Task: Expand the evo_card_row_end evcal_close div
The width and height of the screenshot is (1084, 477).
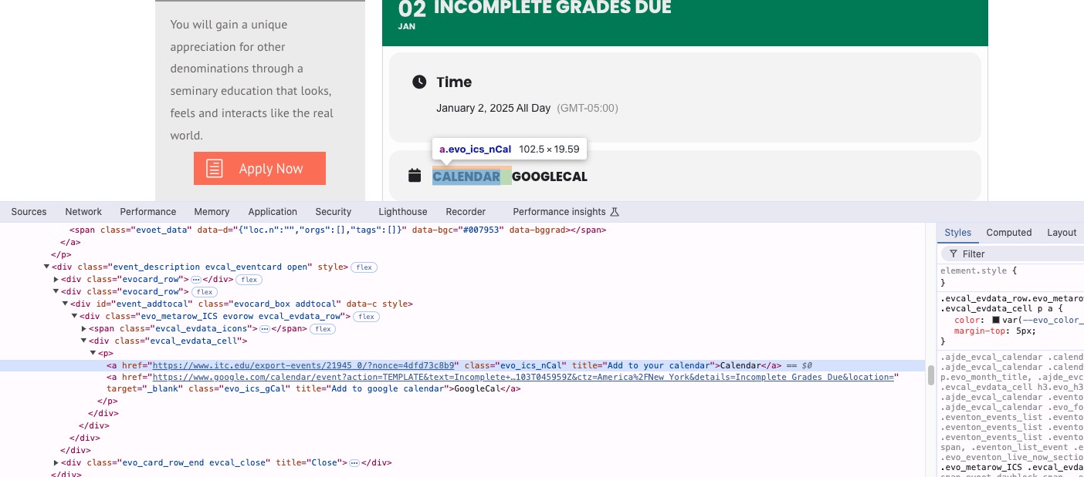Action: [x=56, y=463]
